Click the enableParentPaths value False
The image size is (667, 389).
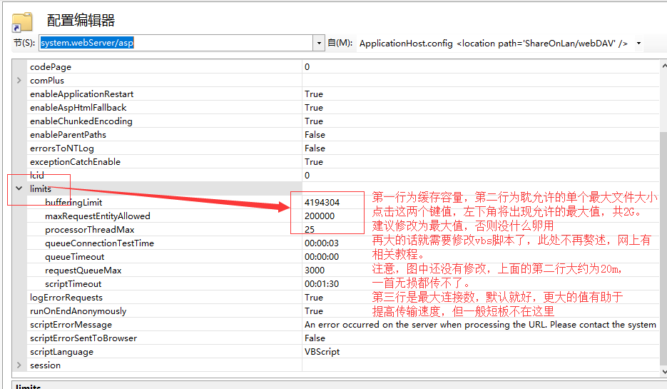pos(315,135)
